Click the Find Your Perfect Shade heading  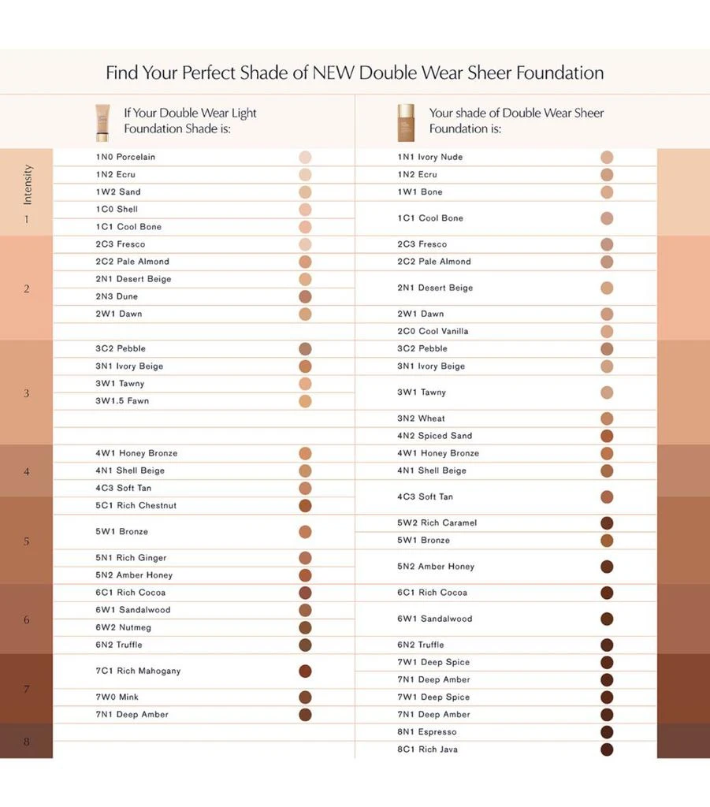[x=355, y=73]
